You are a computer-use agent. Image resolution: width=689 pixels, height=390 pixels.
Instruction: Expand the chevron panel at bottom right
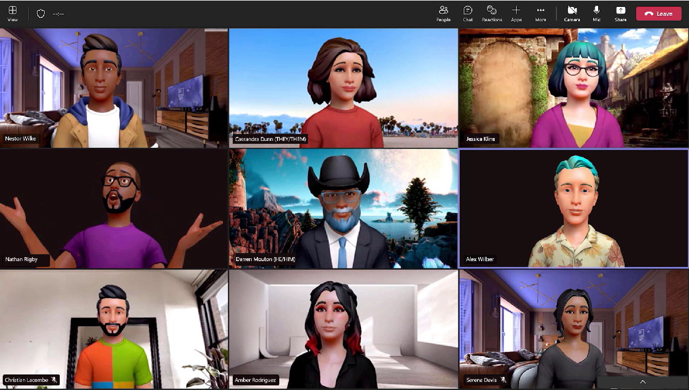(642, 382)
